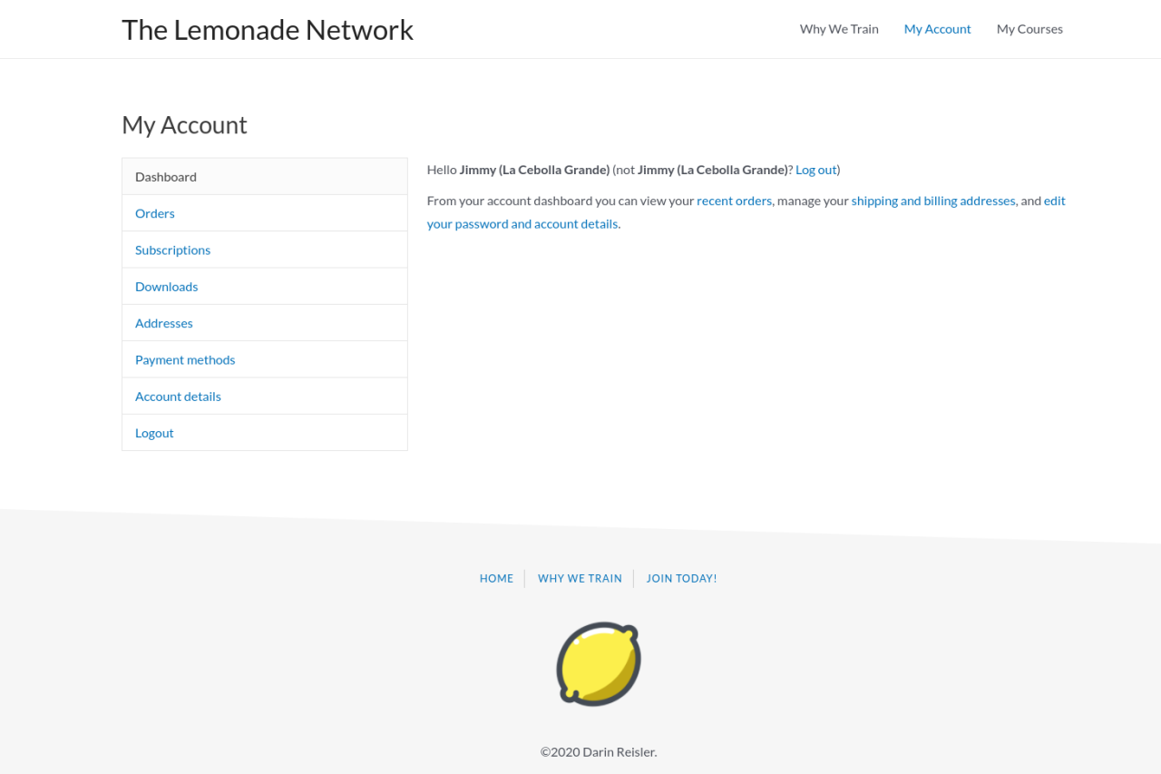Click edit your password and account details
The width and height of the screenshot is (1161, 774).
(522, 223)
